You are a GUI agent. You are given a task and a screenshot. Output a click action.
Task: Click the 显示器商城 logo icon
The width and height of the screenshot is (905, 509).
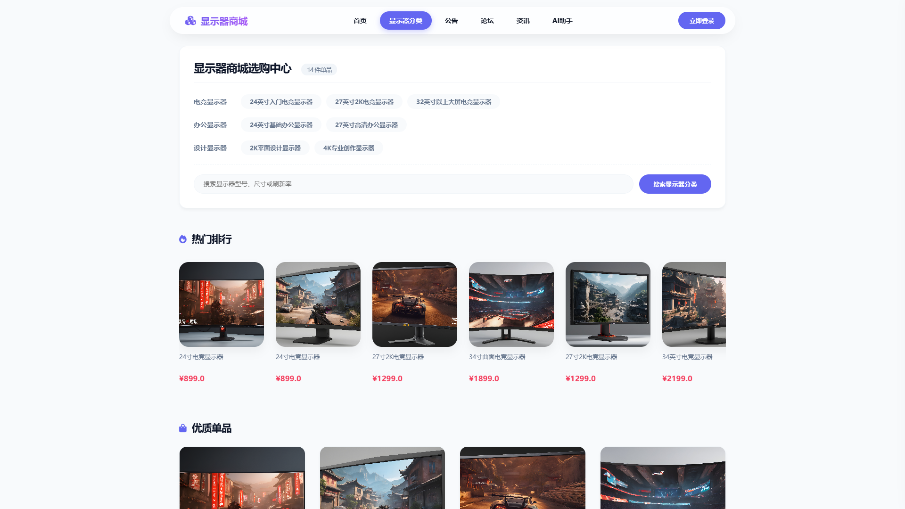[x=190, y=21]
